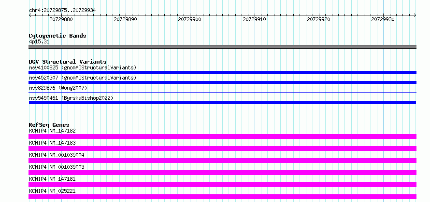Click the KCNIP4|NM_001035003 label
This screenshot has height=202, width=430.
pos(57,167)
